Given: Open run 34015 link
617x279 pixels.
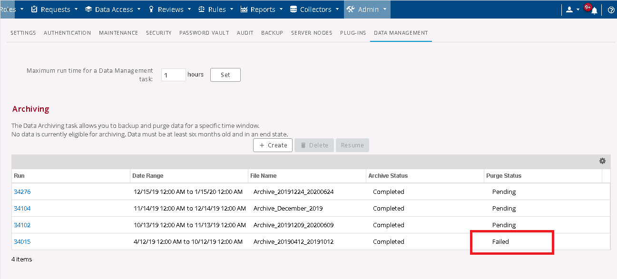Looking at the screenshot, I should [22, 242].
